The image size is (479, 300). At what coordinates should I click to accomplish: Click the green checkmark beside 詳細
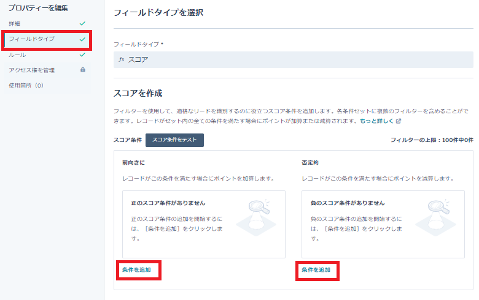pos(83,23)
